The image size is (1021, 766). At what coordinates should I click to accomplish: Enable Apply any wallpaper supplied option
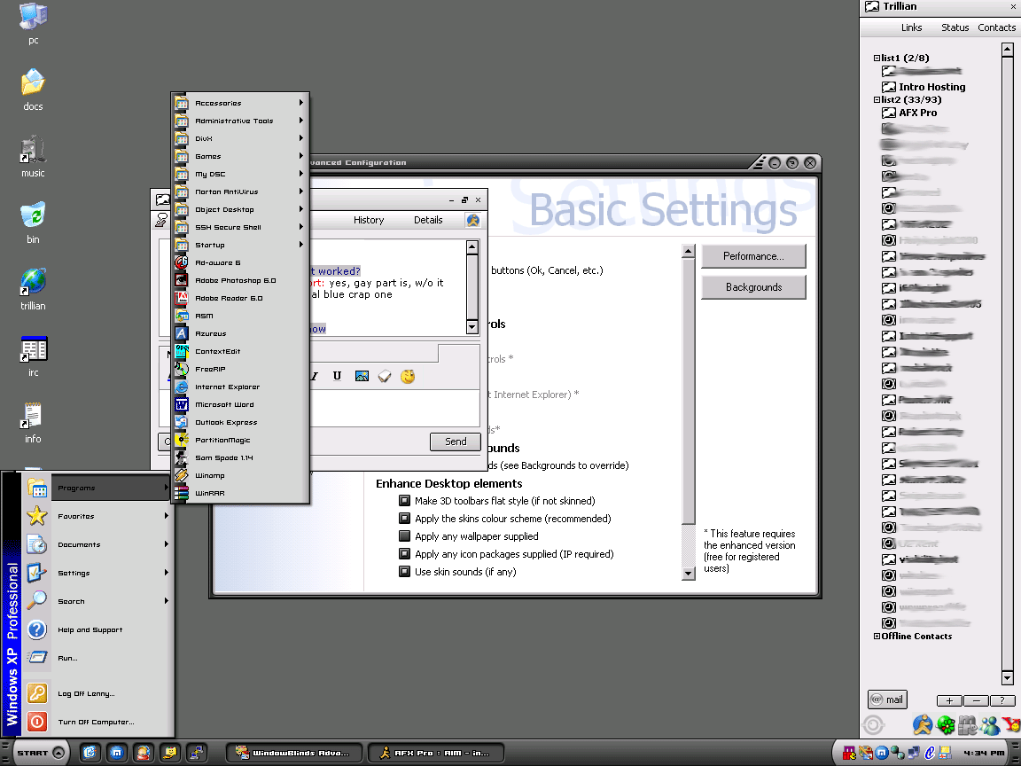pyautogui.click(x=405, y=536)
